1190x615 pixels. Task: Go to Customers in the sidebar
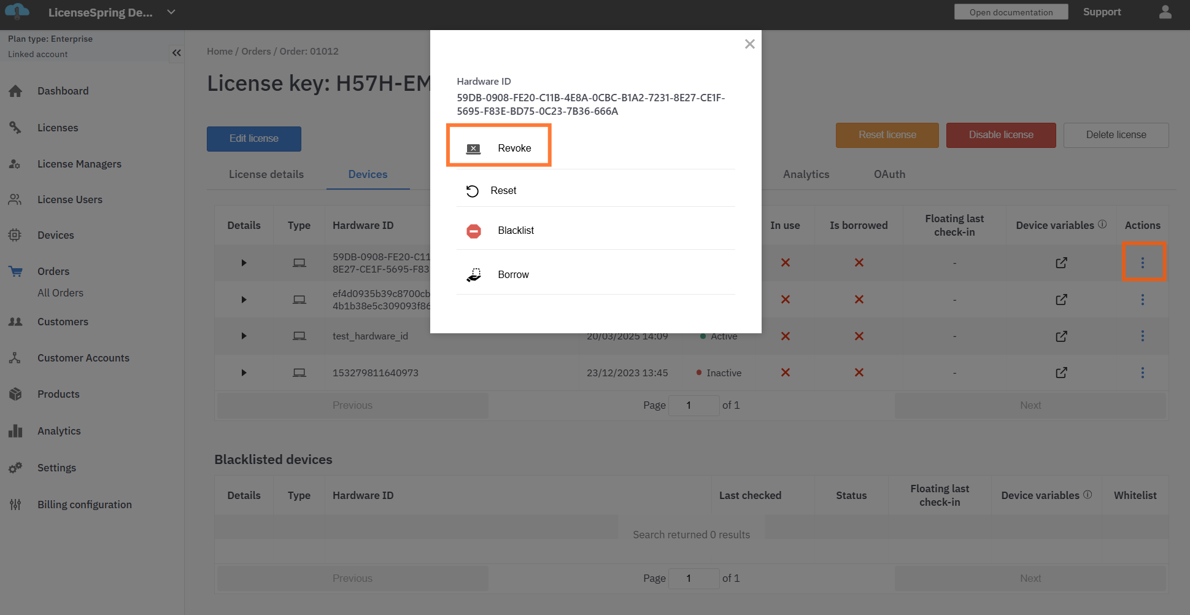point(63,322)
